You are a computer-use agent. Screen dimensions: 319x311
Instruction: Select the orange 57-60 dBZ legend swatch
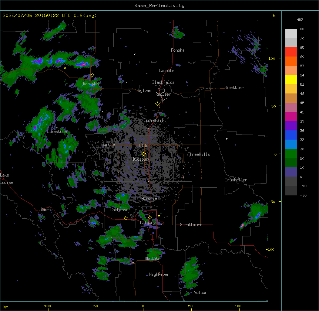(291, 61)
